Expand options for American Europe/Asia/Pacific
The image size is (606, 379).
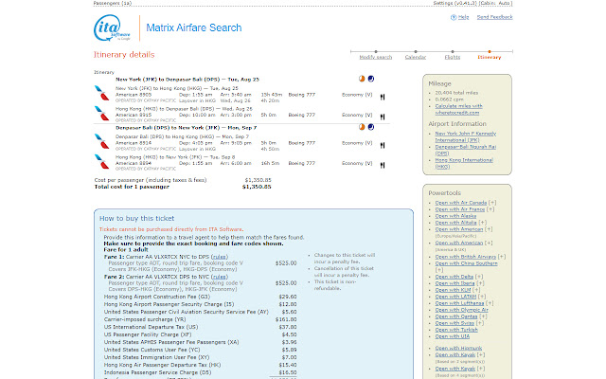point(489,229)
